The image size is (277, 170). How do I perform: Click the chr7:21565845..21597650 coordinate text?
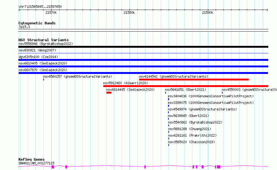pyautogui.click(x=40, y=7)
